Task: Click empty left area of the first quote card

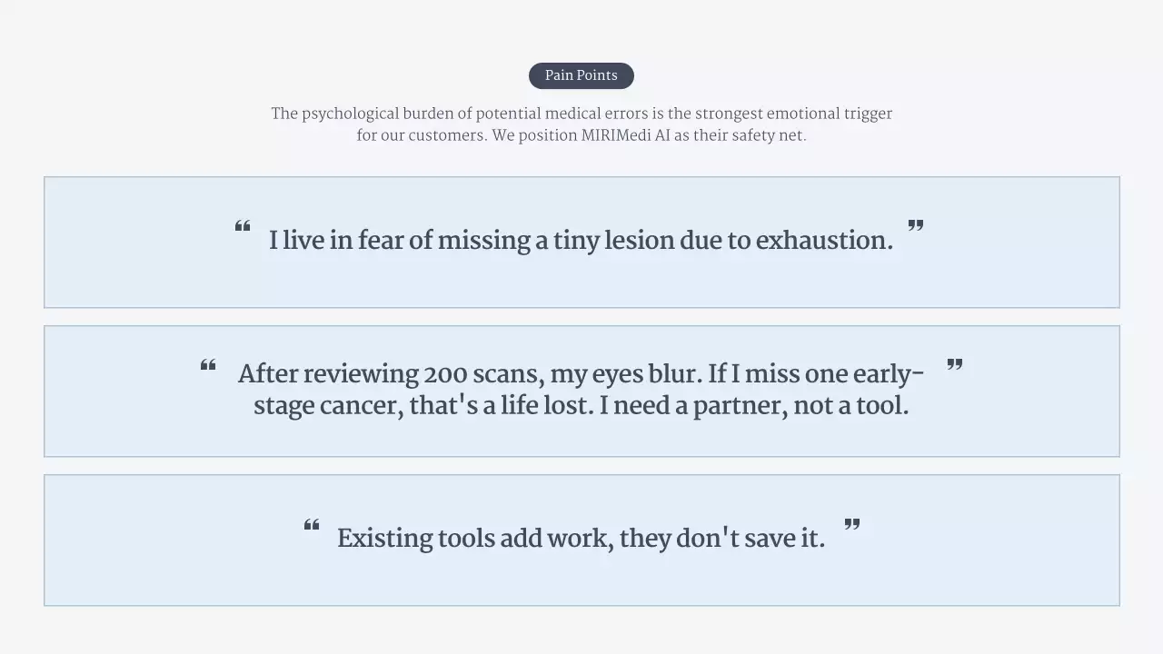Action: coord(127,243)
